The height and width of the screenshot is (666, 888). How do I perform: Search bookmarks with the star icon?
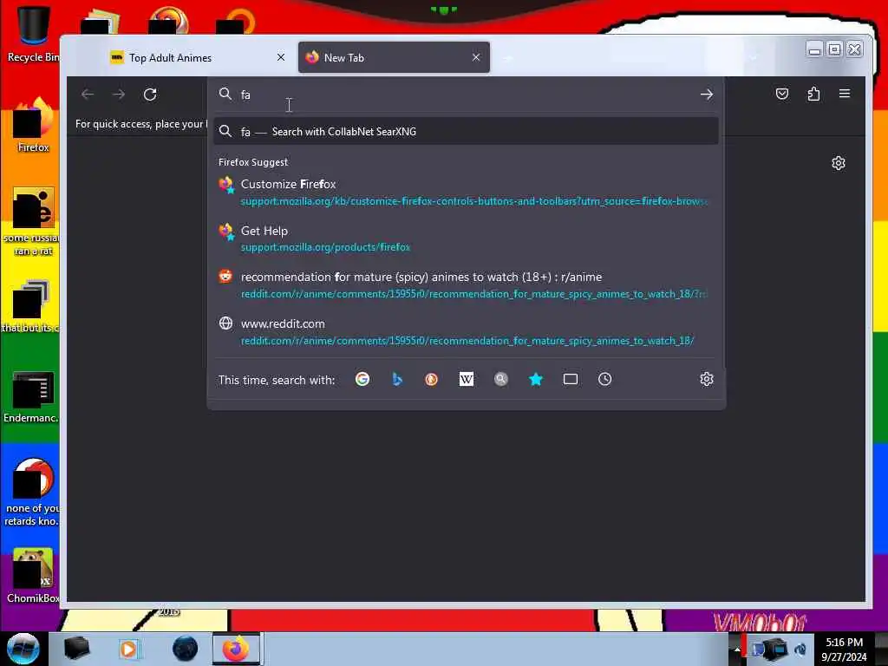click(536, 379)
